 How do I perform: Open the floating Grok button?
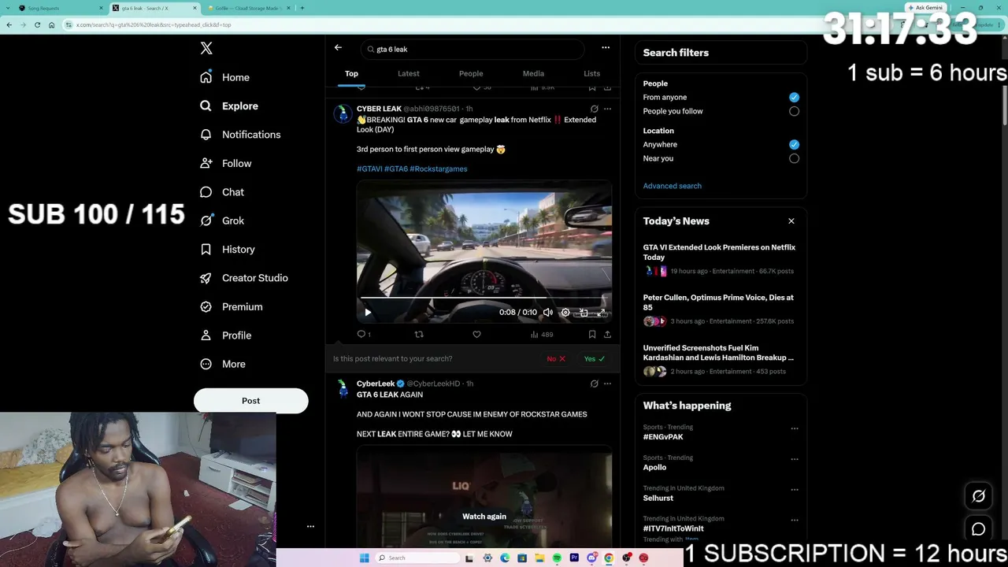[x=979, y=496]
